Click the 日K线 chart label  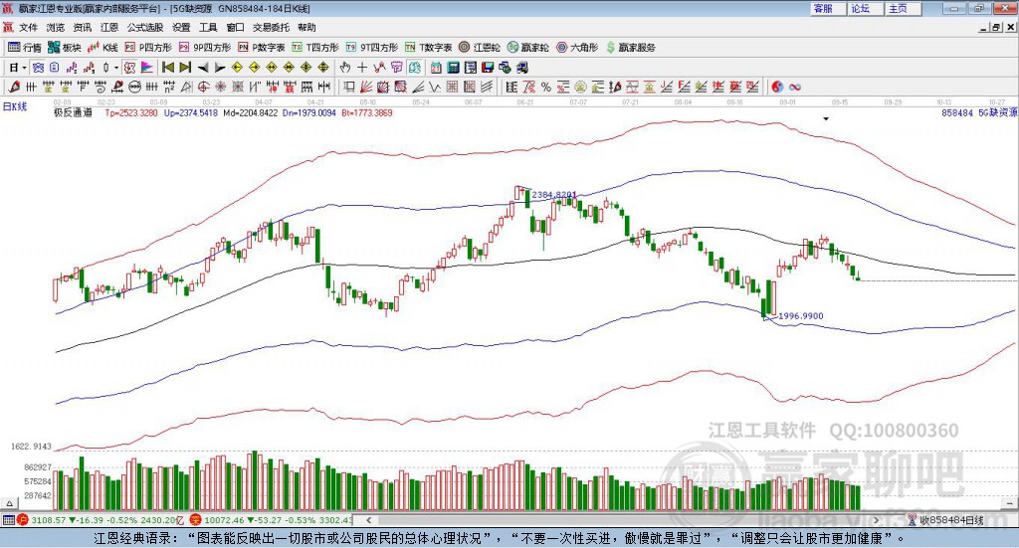point(14,106)
